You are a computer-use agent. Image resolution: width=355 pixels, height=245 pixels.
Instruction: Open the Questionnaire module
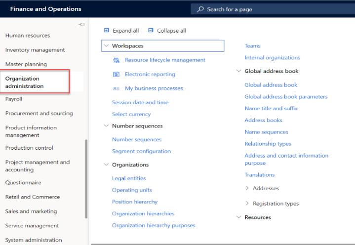click(23, 182)
